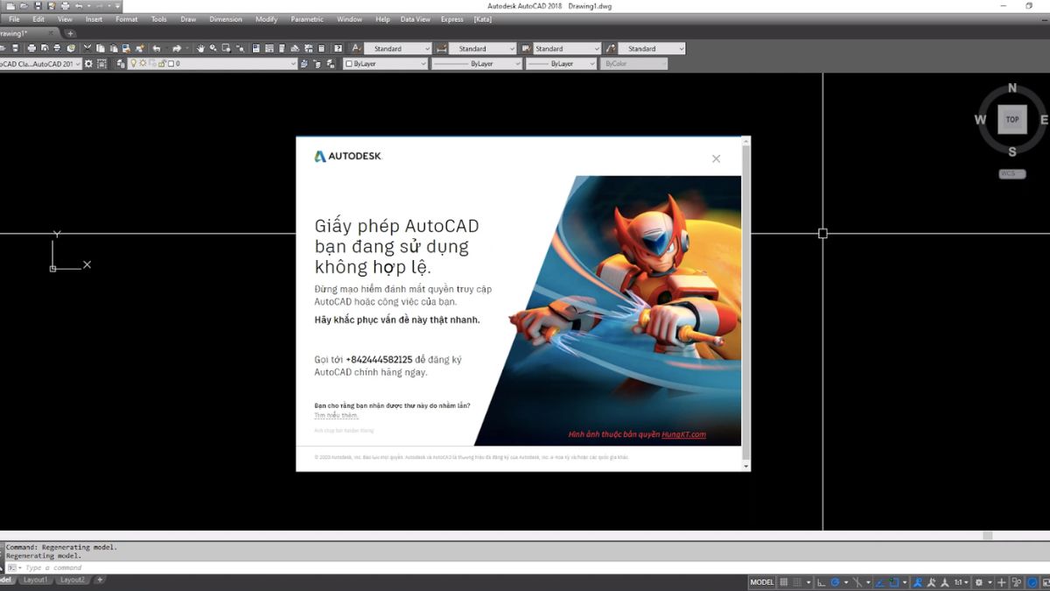Switch to the Layout2 tab

coord(73,580)
